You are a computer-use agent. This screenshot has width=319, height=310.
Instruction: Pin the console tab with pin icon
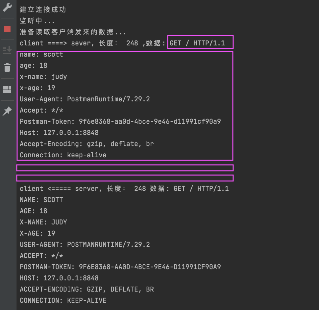pos(7,111)
